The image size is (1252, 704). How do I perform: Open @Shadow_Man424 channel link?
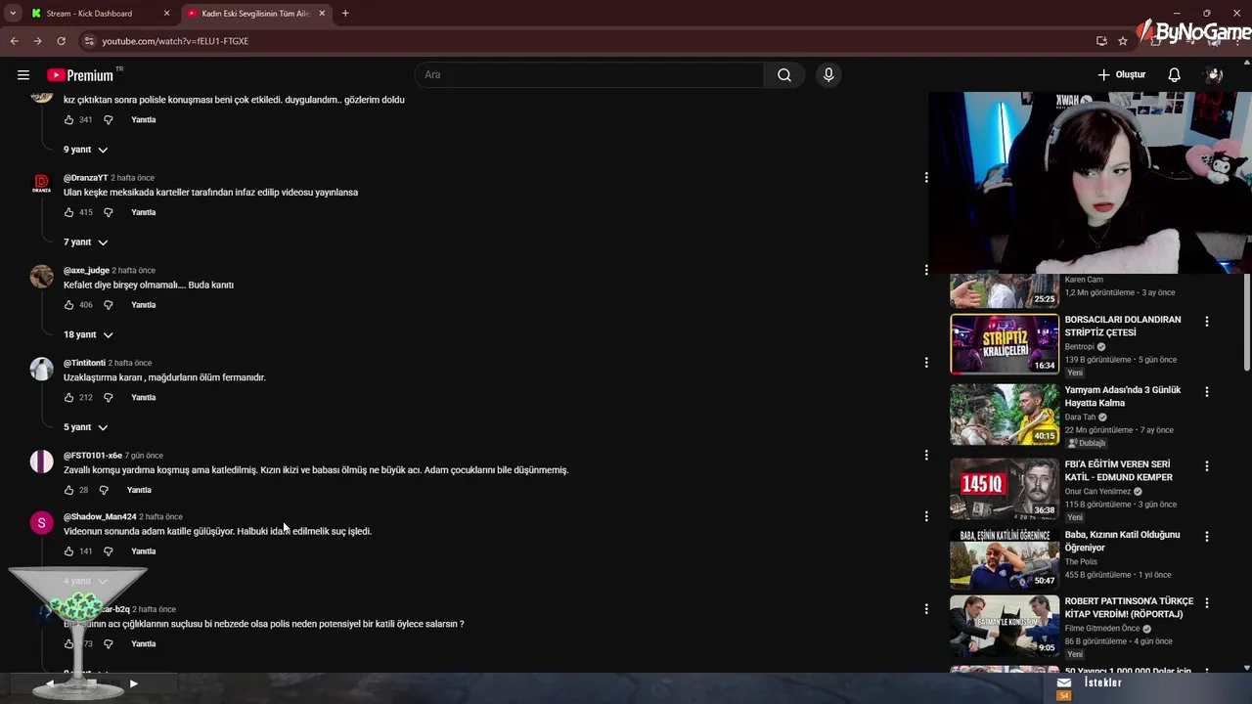click(100, 516)
